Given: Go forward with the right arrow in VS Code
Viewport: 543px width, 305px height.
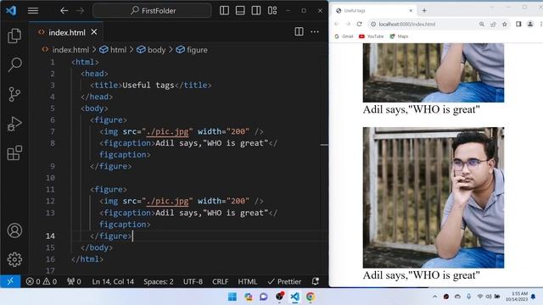Looking at the screenshot, I should click(x=80, y=11).
